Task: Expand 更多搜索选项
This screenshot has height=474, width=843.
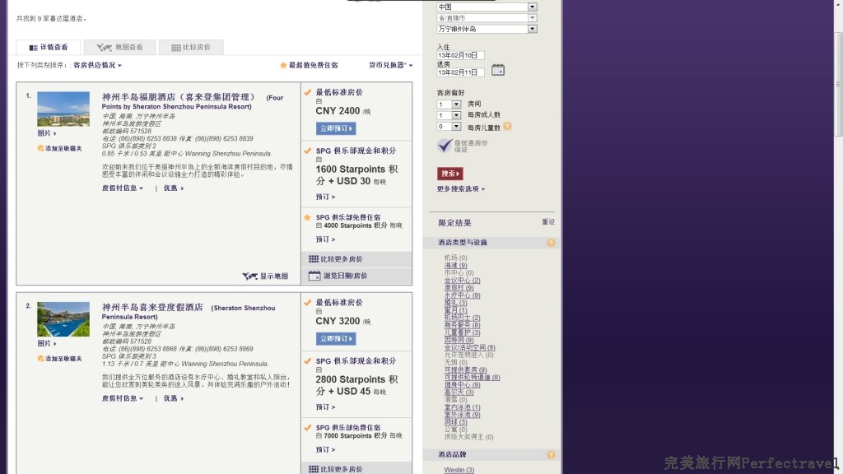Action: pyautogui.click(x=461, y=189)
